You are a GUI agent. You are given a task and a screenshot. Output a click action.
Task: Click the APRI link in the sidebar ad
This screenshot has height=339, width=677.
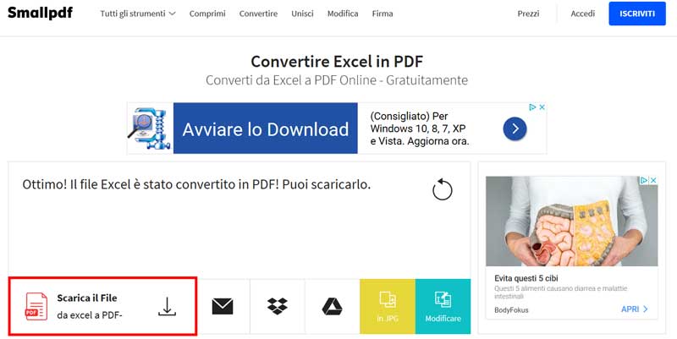click(634, 309)
